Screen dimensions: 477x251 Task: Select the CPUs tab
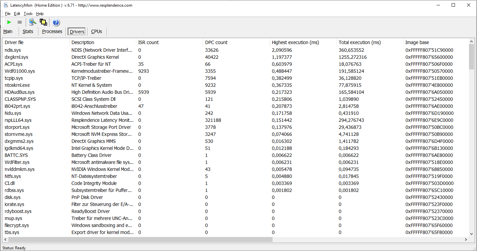(x=97, y=31)
